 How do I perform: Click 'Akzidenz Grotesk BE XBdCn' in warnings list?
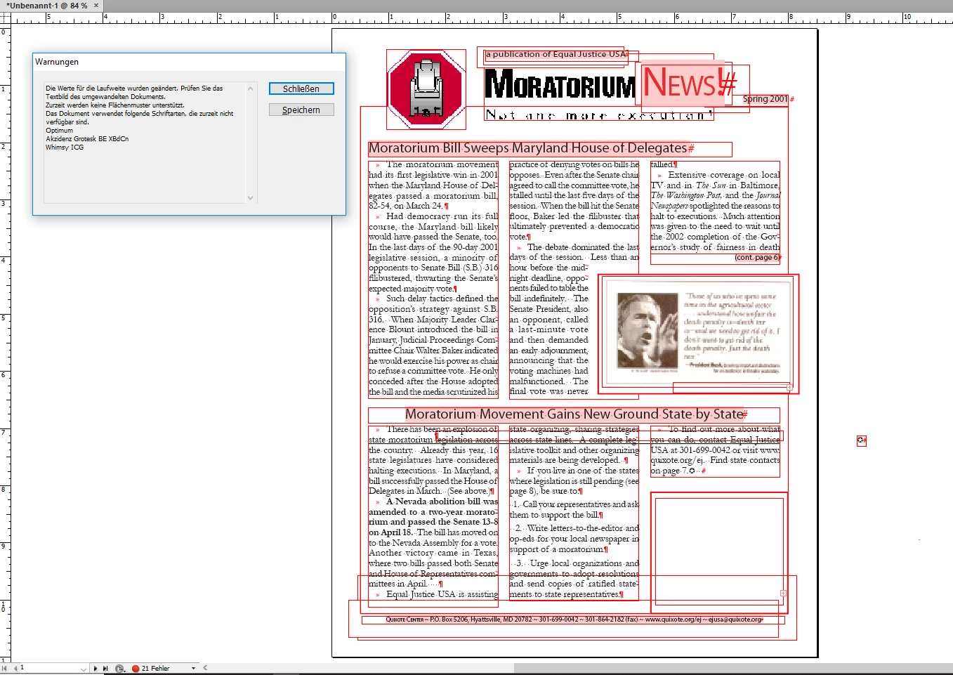(x=87, y=139)
